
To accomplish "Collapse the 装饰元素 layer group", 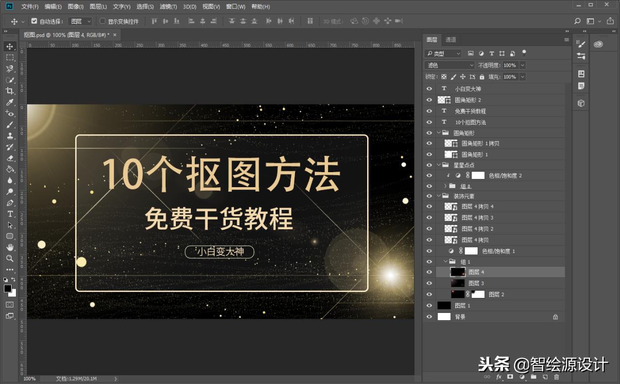I will click(438, 196).
